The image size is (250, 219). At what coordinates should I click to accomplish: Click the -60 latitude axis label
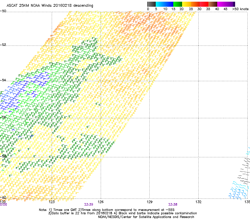3,197
